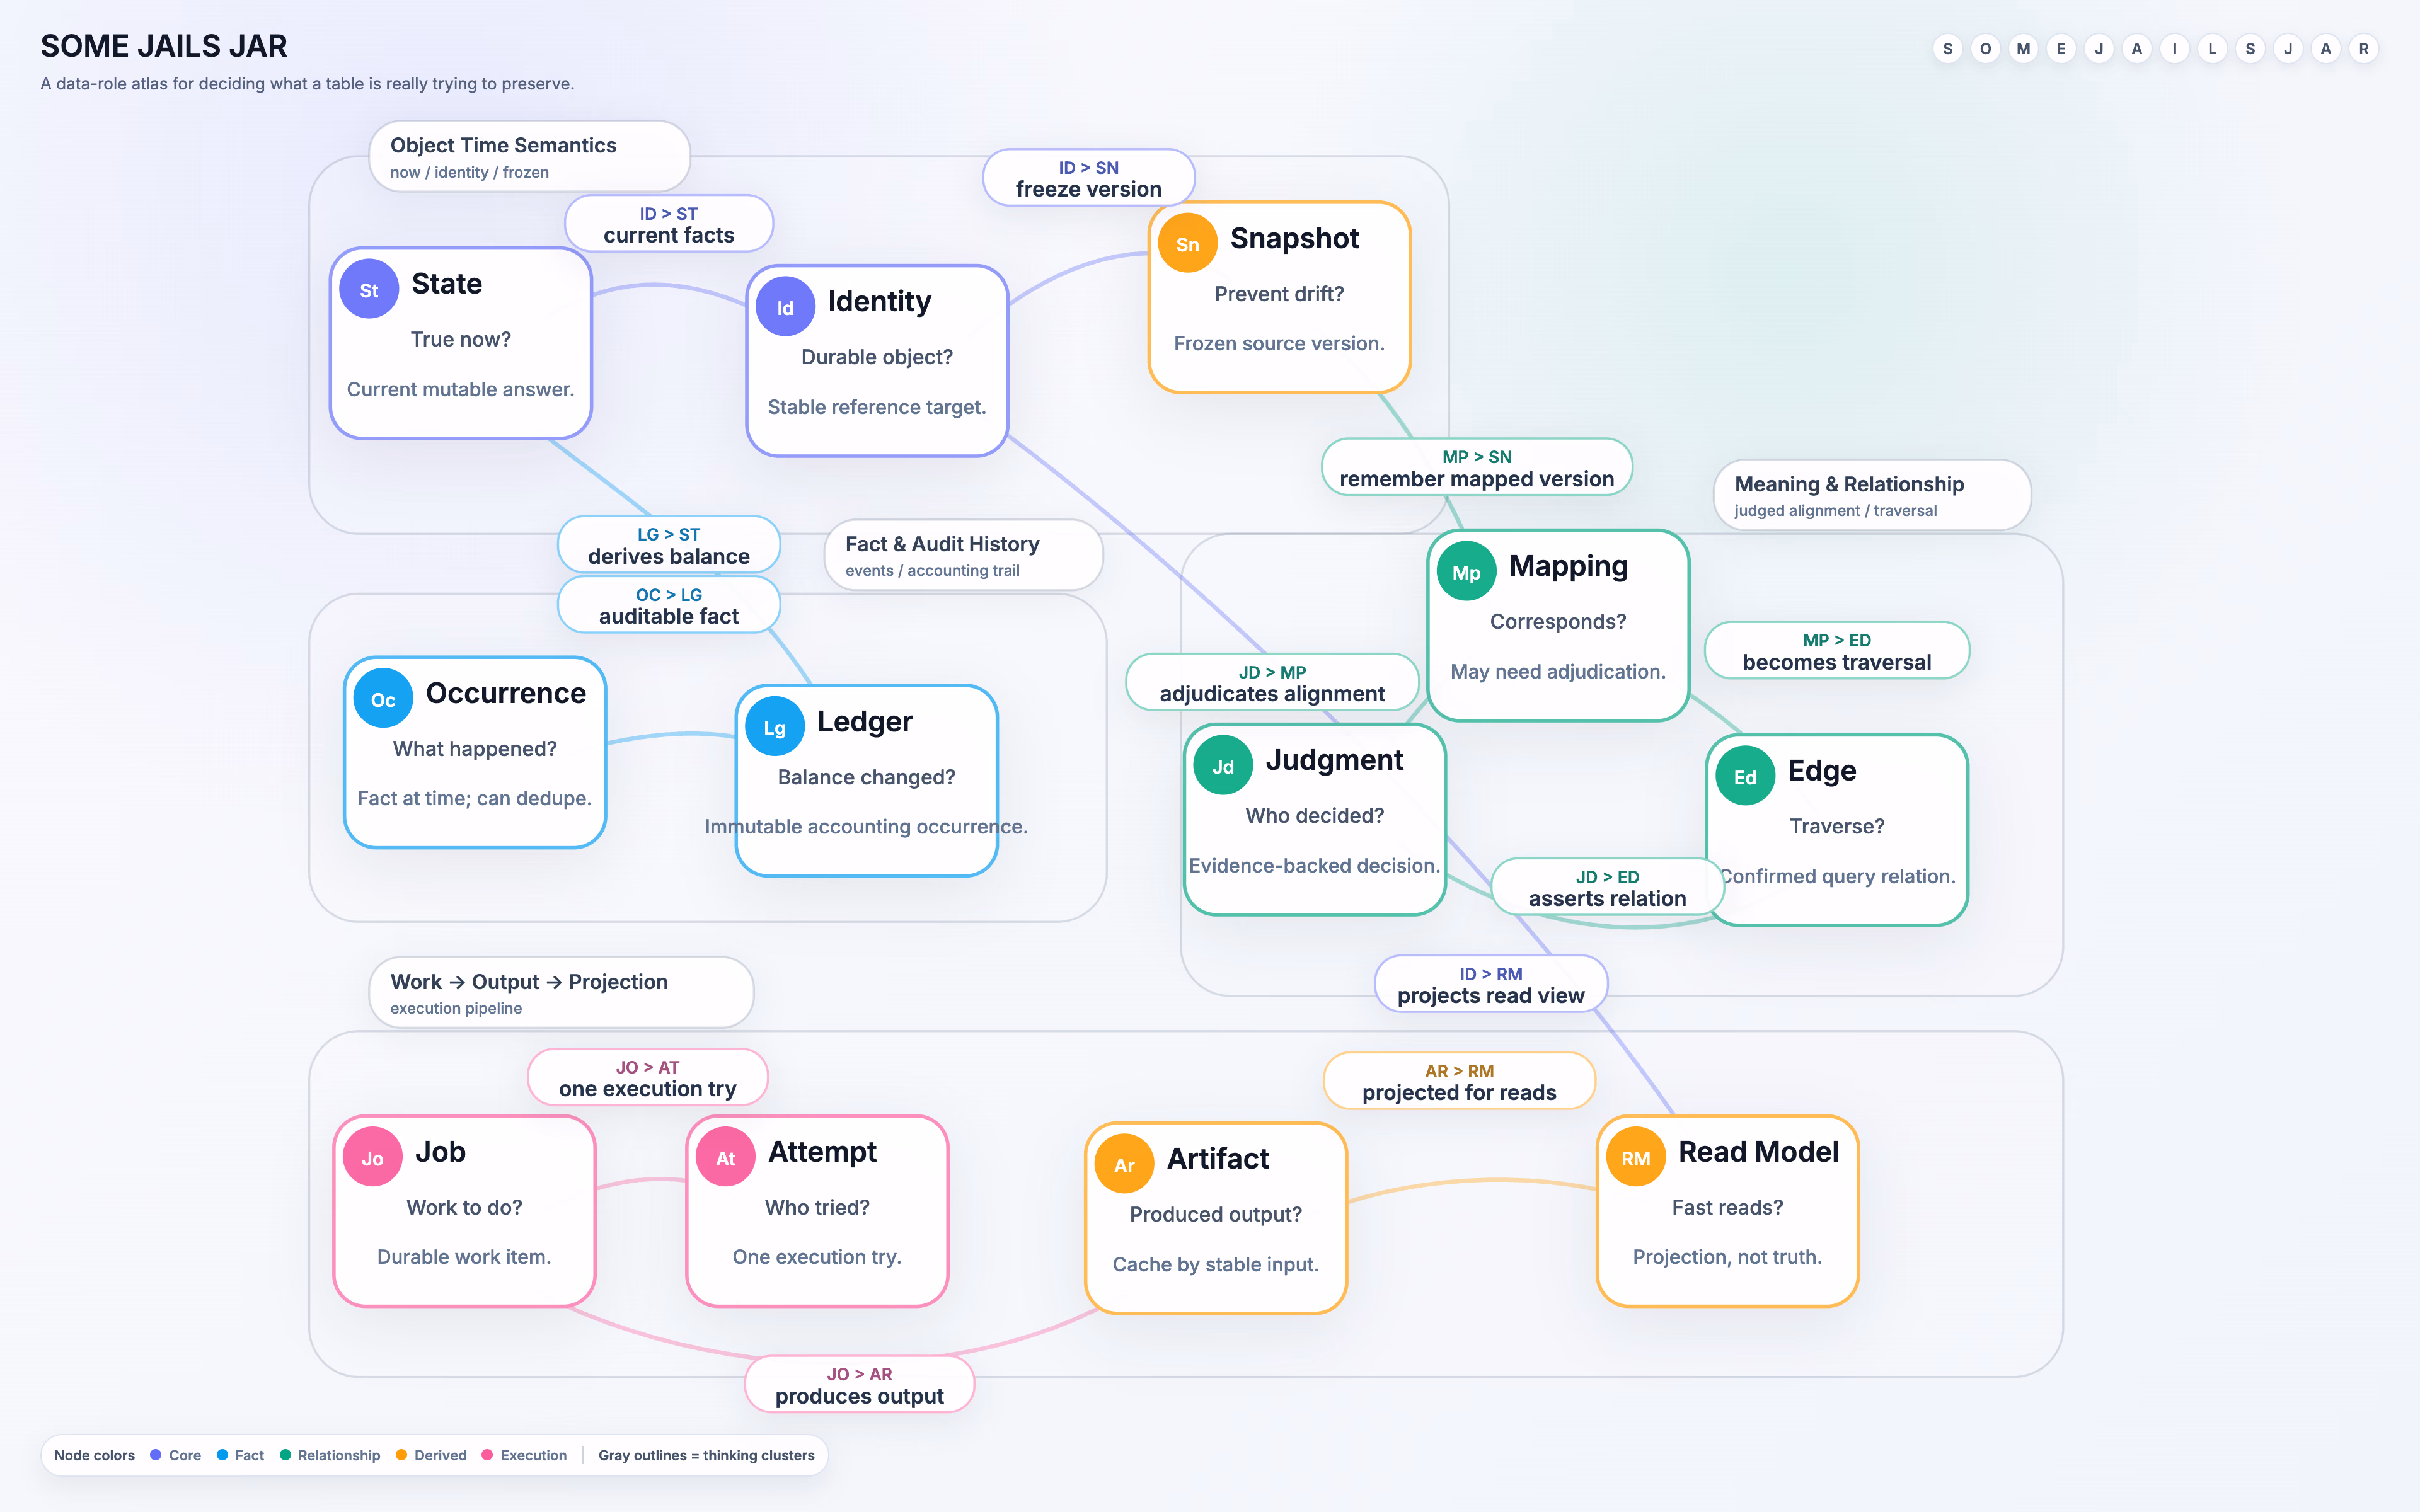This screenshot has width=2420, height=1512.
Task: Select the 'JD > ED asserts relation' label
Action: (1607, 887)
